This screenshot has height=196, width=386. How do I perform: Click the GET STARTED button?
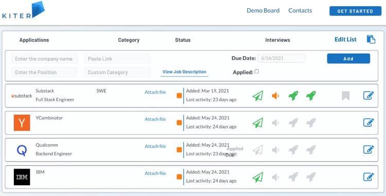pyautogui.click(x=355, y=11)
